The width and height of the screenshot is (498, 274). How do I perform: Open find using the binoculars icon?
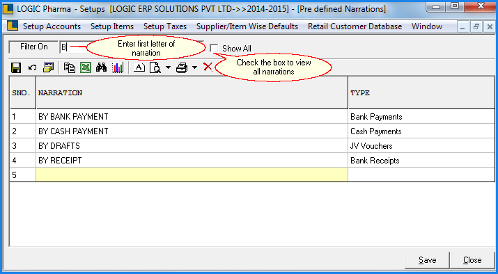click(101, 67)
